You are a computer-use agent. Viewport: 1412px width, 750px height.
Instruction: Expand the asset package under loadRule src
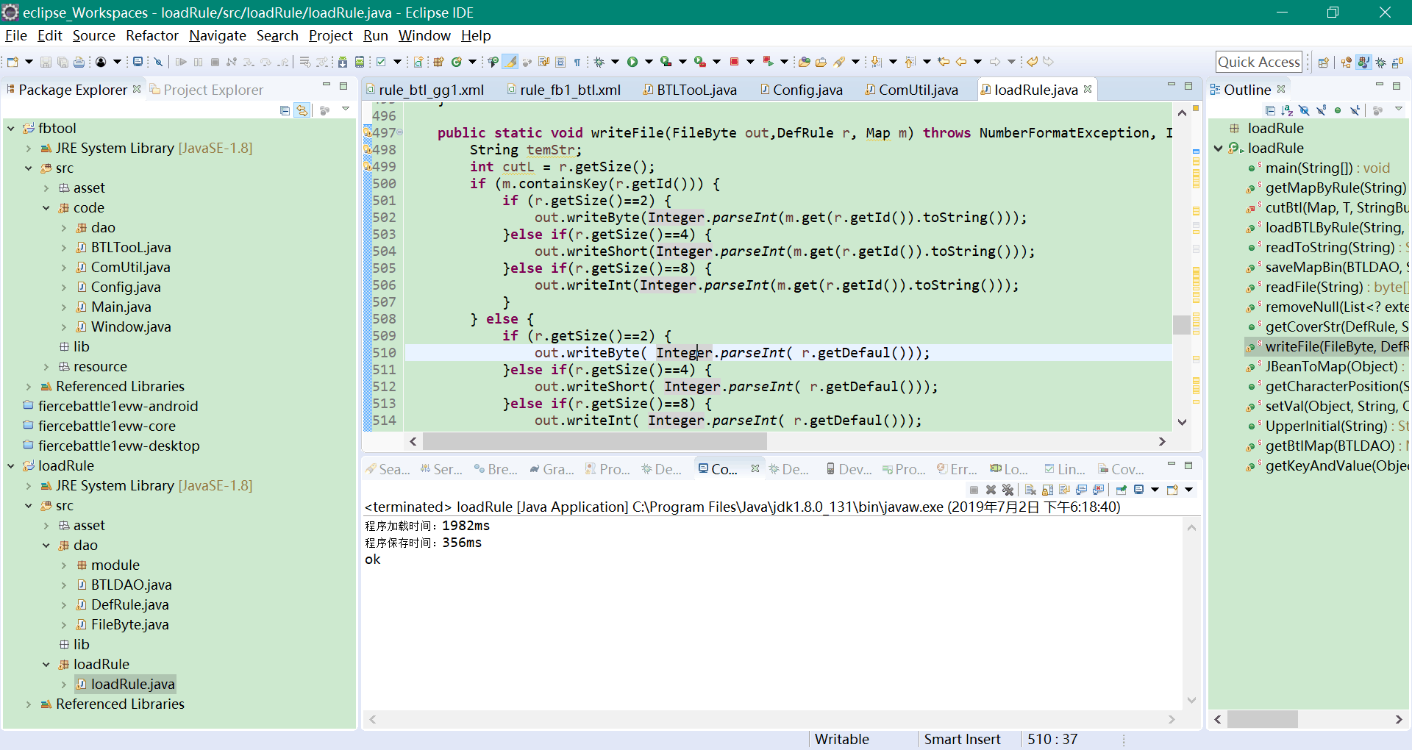(46, 525)
